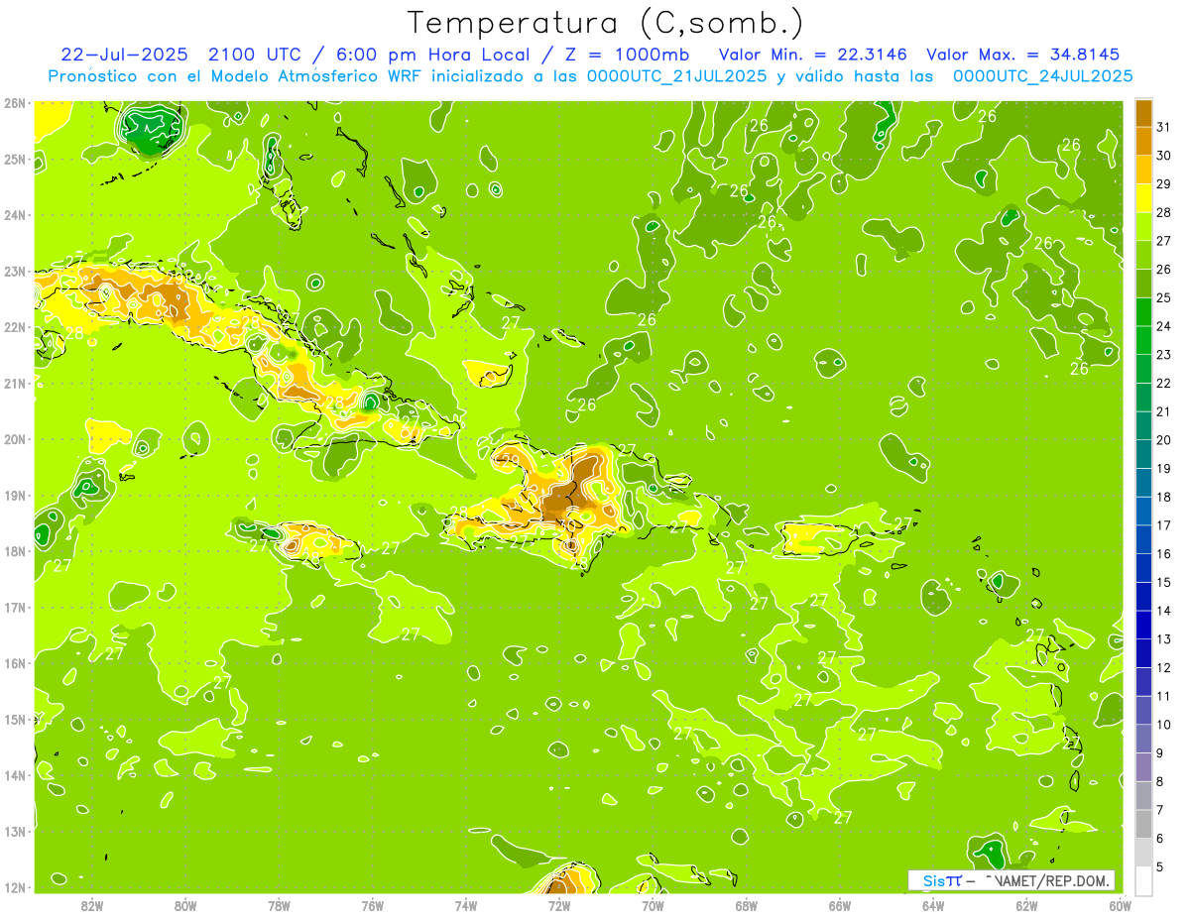Image resolution: width=1190 pixels, height=919 pixels.
Task: Pick the brown swatch above colorbar value 31
Action: coord(1143,113)
